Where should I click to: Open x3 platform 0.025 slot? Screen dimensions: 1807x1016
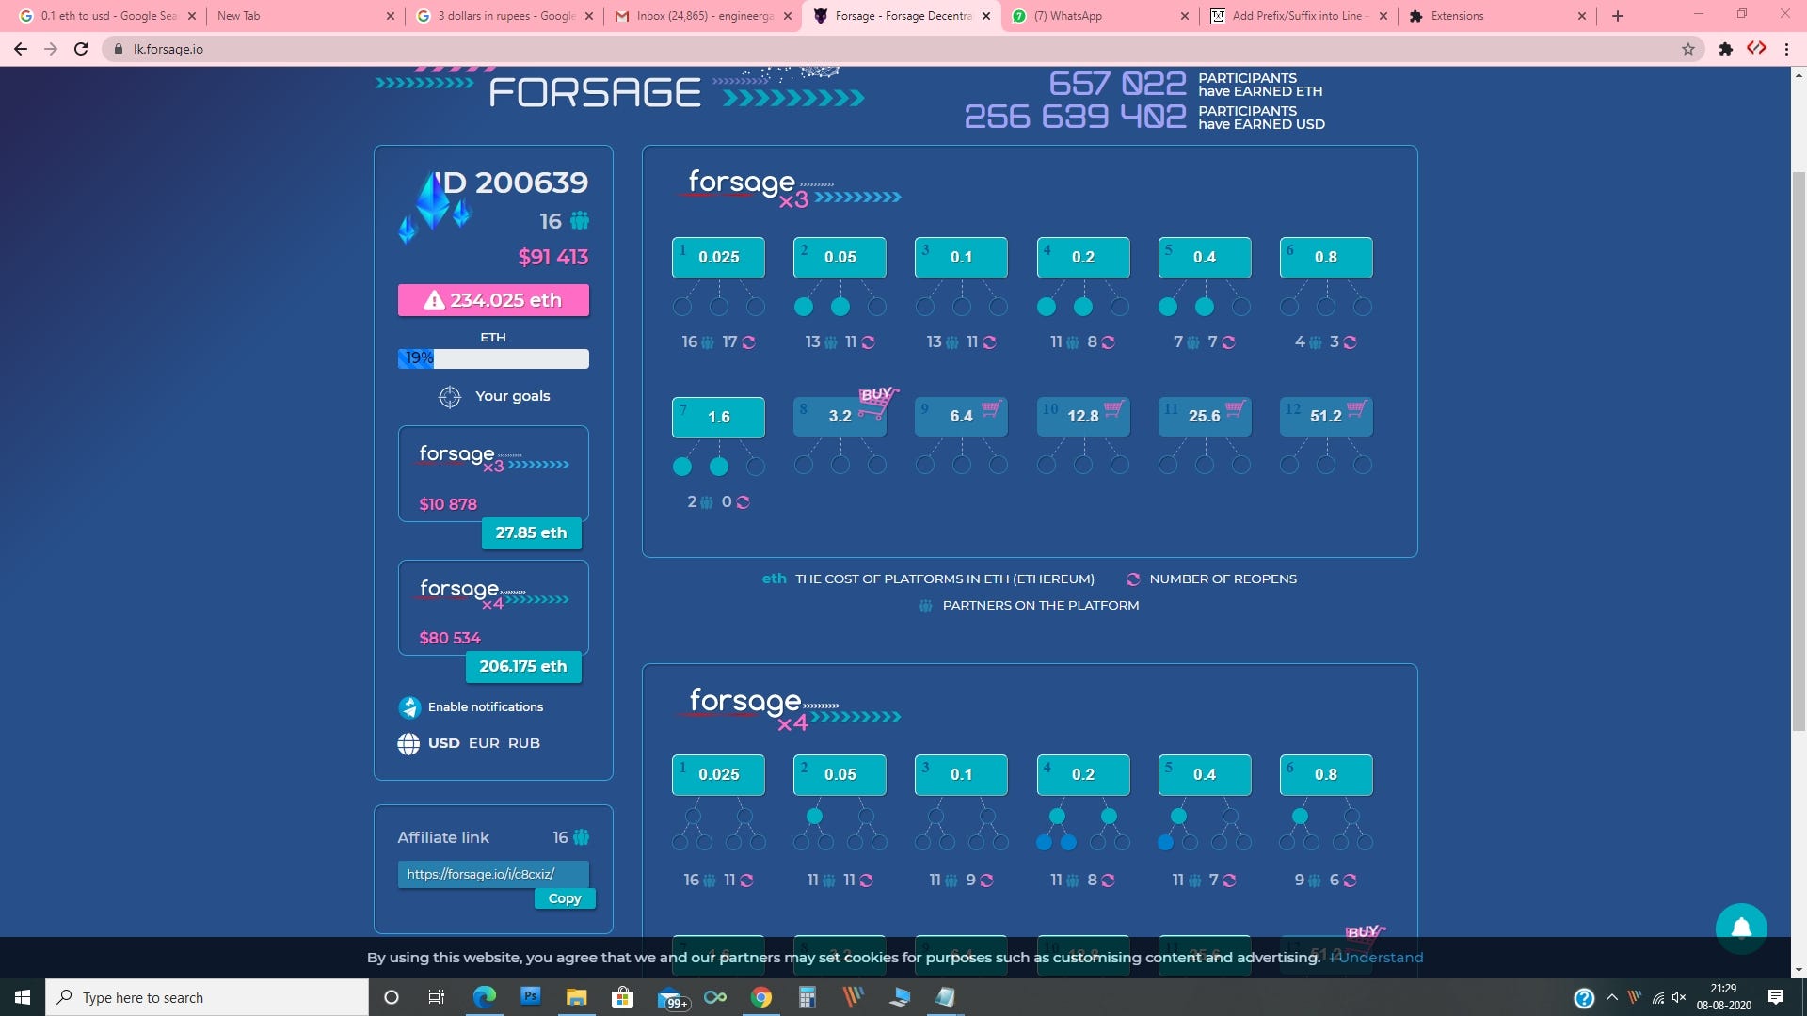pyautogui.click(x=718, y=258)
